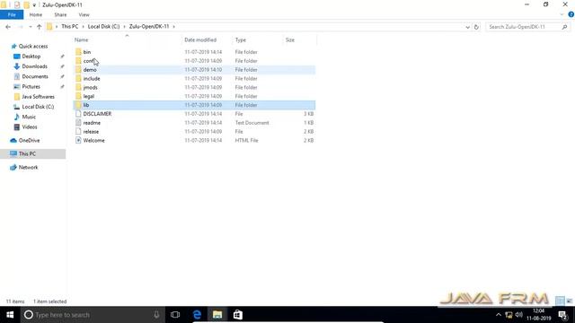Screen dimensions: 575x323
Task: Go up one folder level
Action: tap(40, 27)
